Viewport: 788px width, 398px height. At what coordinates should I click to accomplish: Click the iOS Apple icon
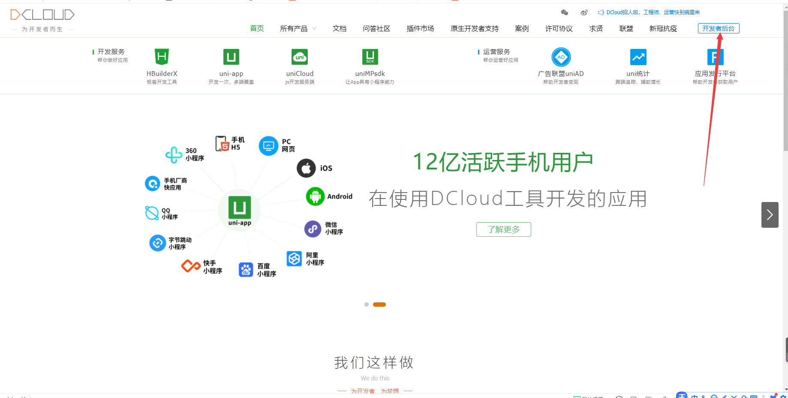pos(306,168)
